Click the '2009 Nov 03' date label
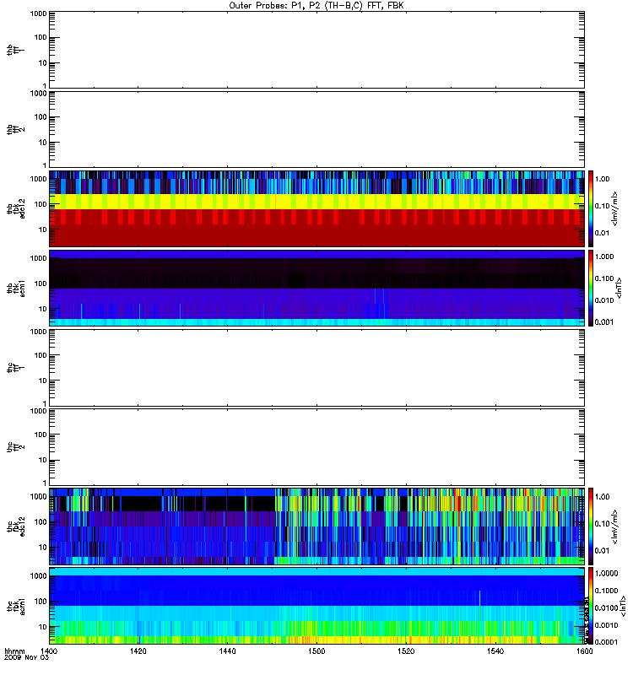The width and height of the screenshot is (633, 675). (27, 657)
